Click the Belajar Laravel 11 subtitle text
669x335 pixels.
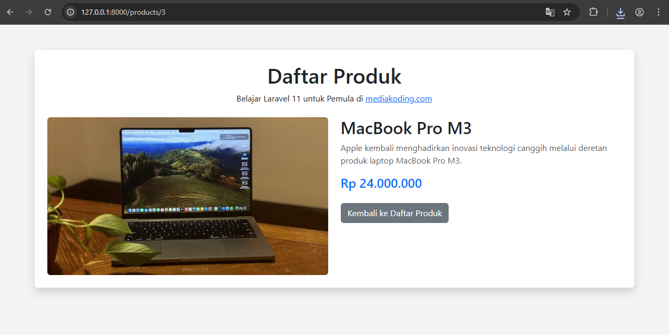tap(300, 99)
